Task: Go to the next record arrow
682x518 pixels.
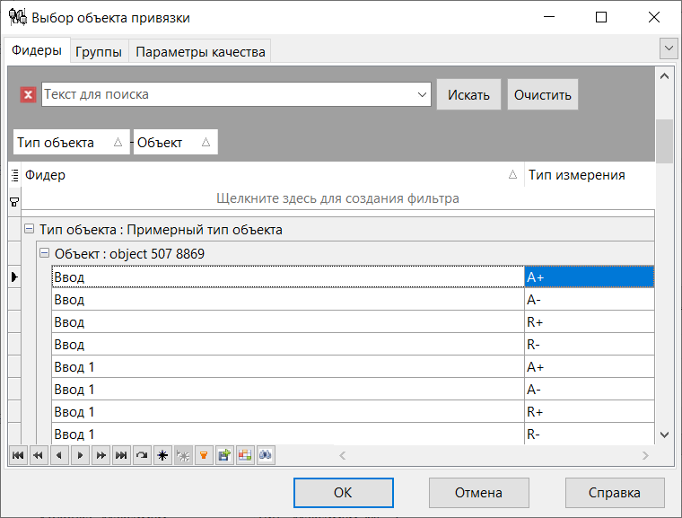Action: 79,455
